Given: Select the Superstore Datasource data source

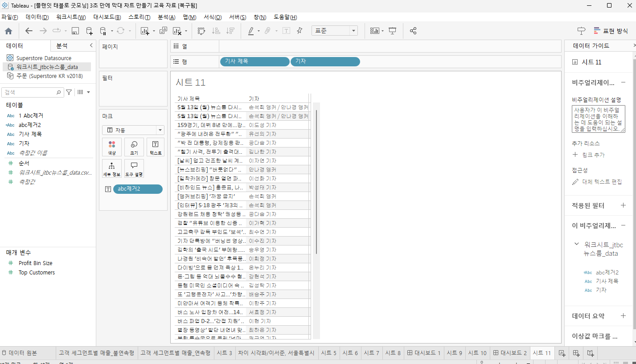Looking at the screenshot, I should point(44,58).
